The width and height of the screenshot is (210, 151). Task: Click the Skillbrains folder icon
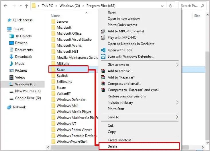click(53, 82)
